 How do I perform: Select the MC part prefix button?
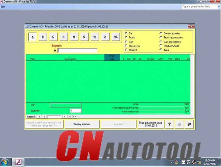[x=115, y=37]
